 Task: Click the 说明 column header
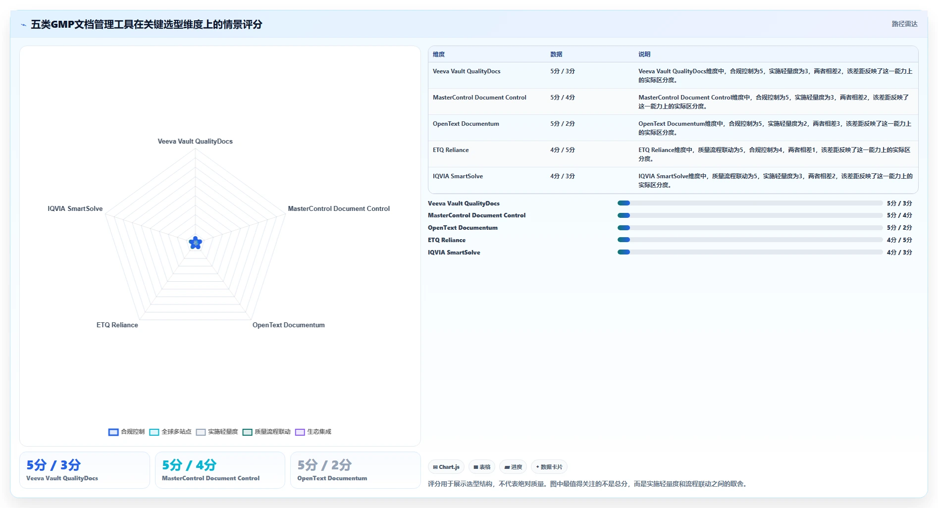pos(644,54)
